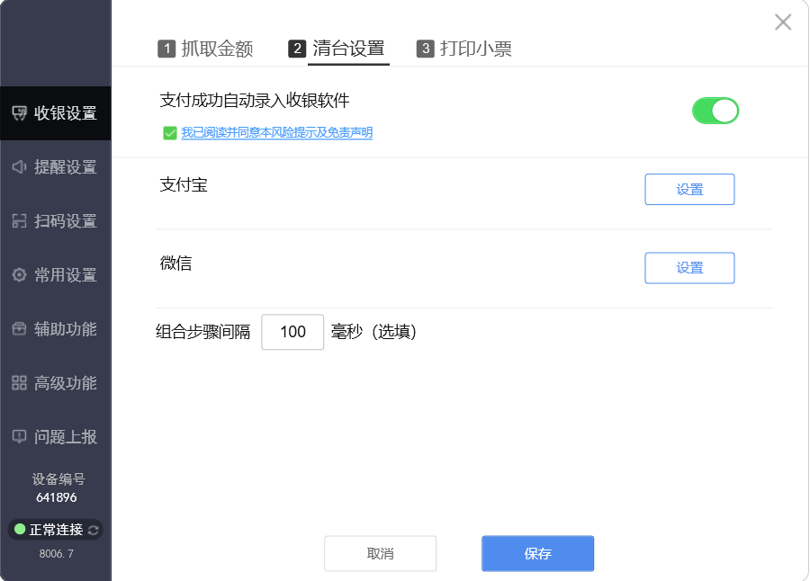Open 辅助功能 in the sidebar
Viewport: 810px width, 581px height.
click(56, 329)
